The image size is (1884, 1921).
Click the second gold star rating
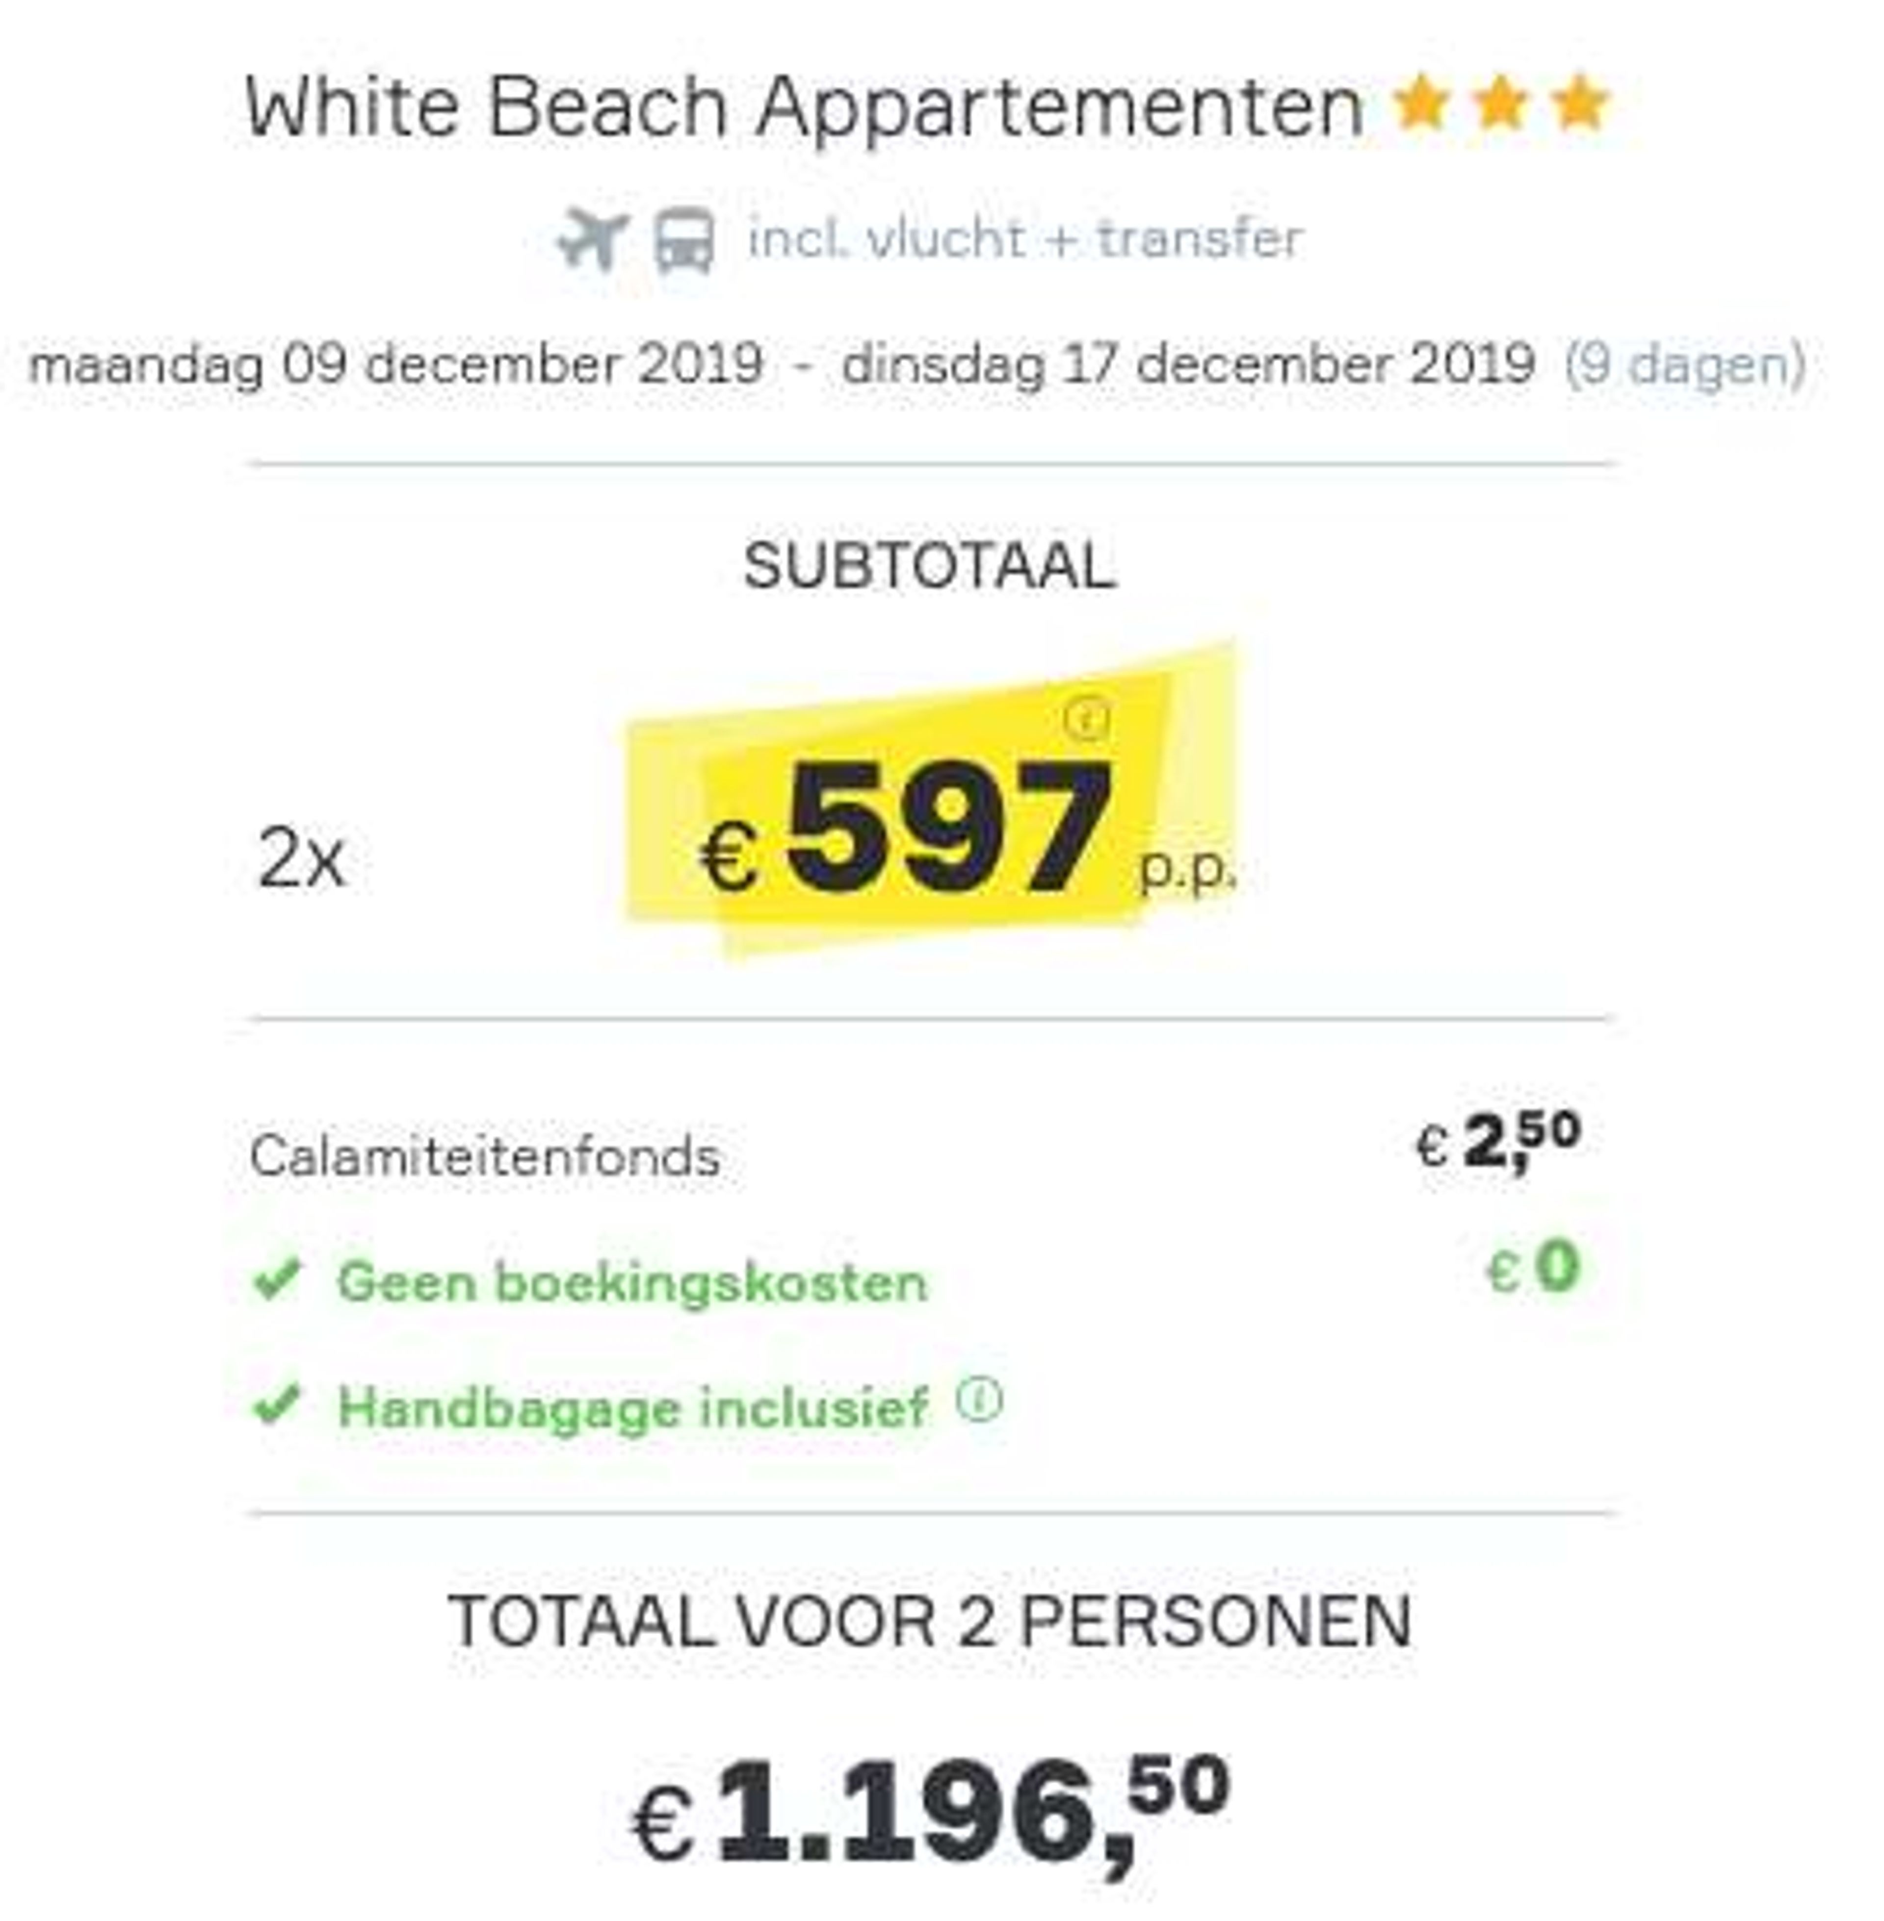(x=1500, y=103)
